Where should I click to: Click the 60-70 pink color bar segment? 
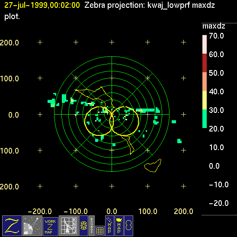coord(205,44)
